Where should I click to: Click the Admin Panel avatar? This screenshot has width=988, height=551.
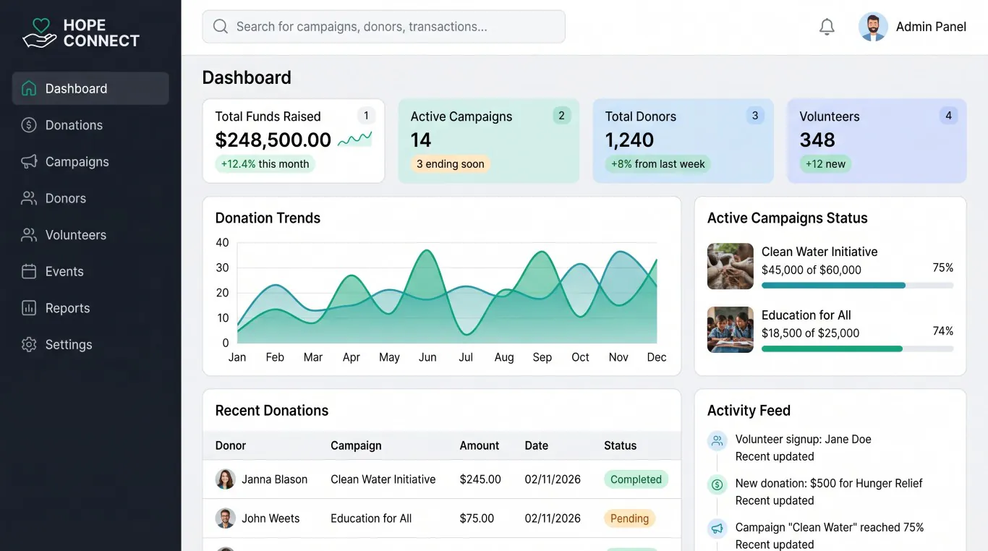873,27
